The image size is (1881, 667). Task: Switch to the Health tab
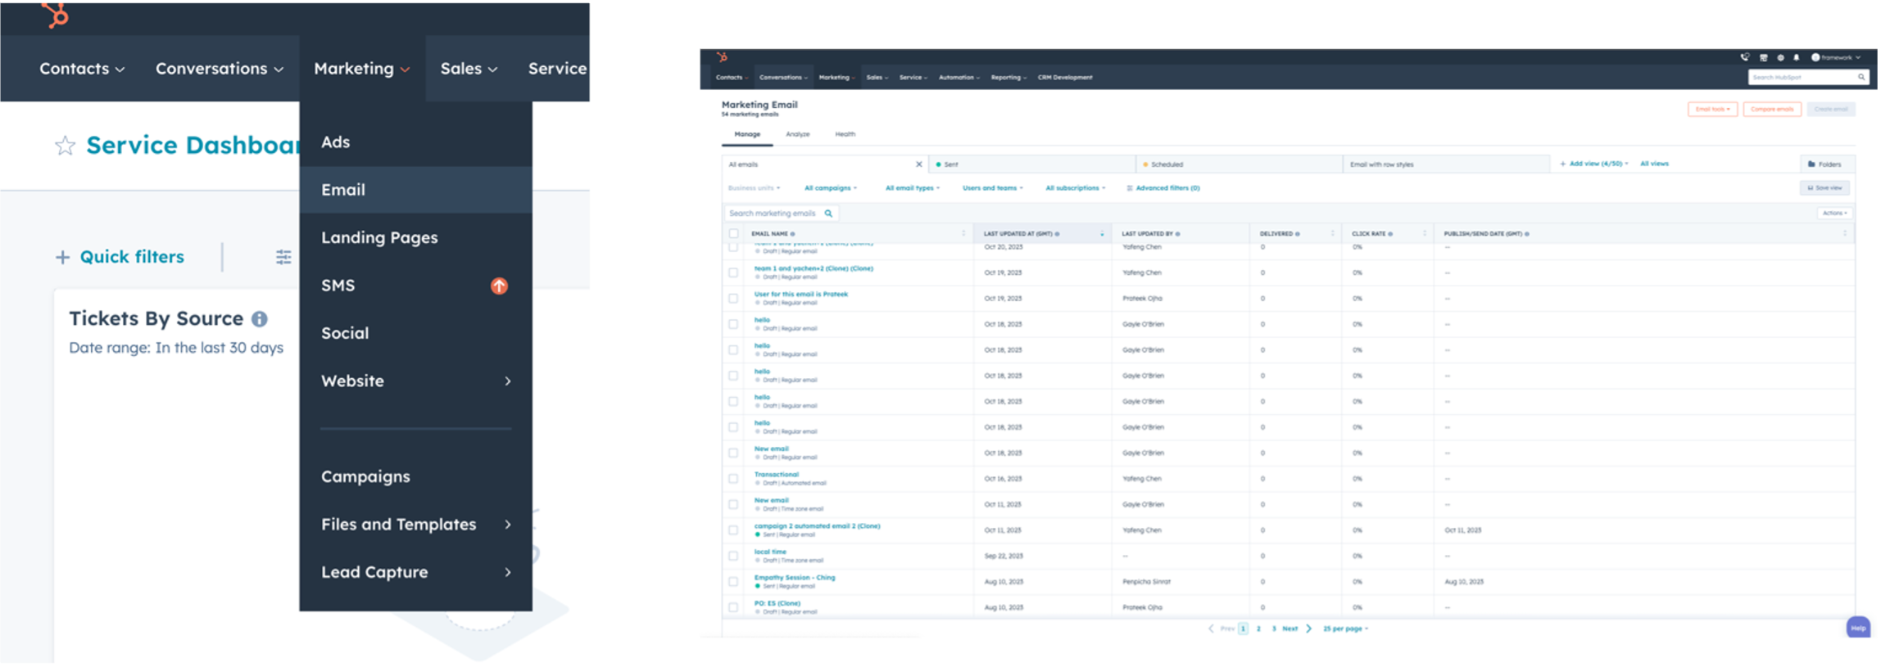[x=845, y=134]
